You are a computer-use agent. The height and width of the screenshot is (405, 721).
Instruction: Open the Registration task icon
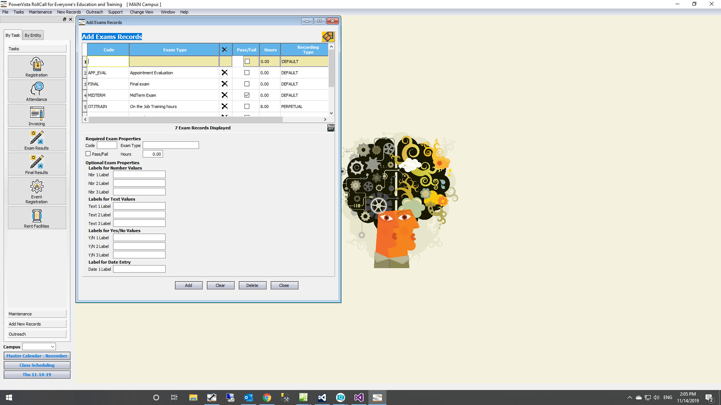pos(37,67)
